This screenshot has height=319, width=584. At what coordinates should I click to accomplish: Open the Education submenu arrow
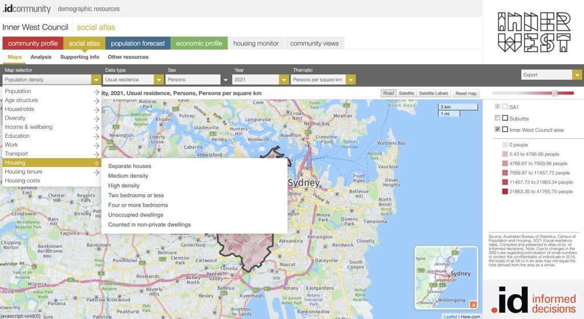(96, 136)
